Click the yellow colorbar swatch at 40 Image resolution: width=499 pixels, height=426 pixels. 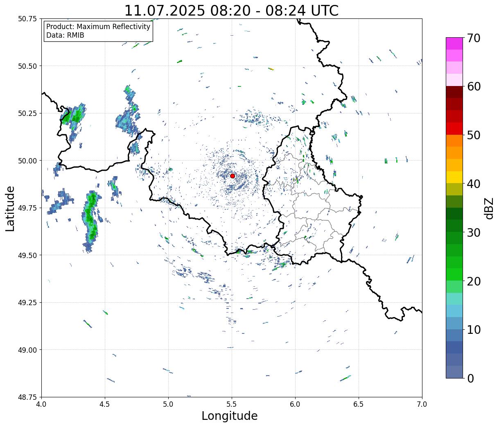click(x=454, y=177)
